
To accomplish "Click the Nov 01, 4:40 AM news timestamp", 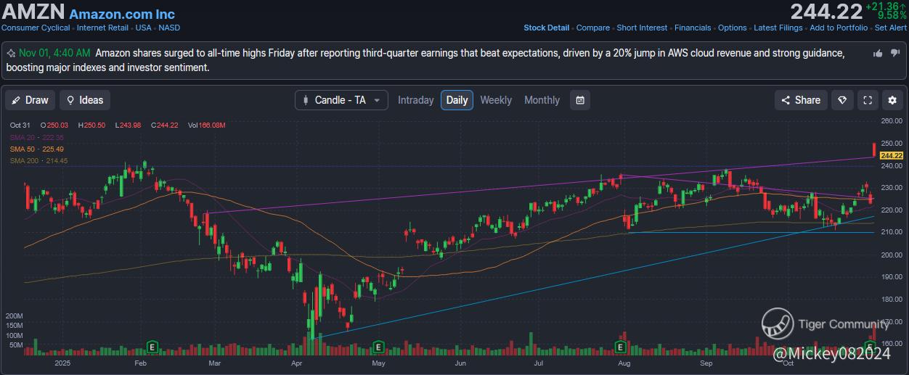I will [54, 54].
